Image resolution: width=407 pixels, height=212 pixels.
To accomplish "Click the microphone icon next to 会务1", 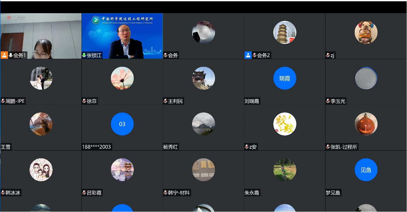I will tap(11, 55).
